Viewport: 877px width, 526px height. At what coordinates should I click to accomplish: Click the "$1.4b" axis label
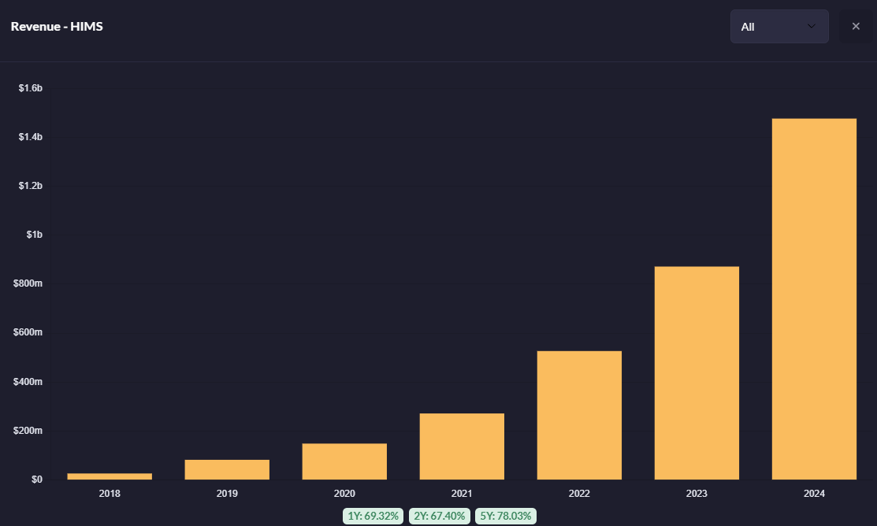[x=30, y=137]
